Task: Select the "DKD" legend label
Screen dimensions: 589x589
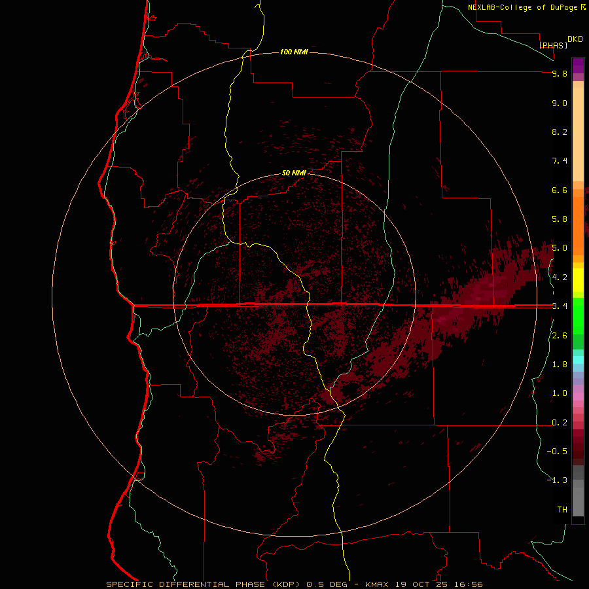Action: point(575,39)
